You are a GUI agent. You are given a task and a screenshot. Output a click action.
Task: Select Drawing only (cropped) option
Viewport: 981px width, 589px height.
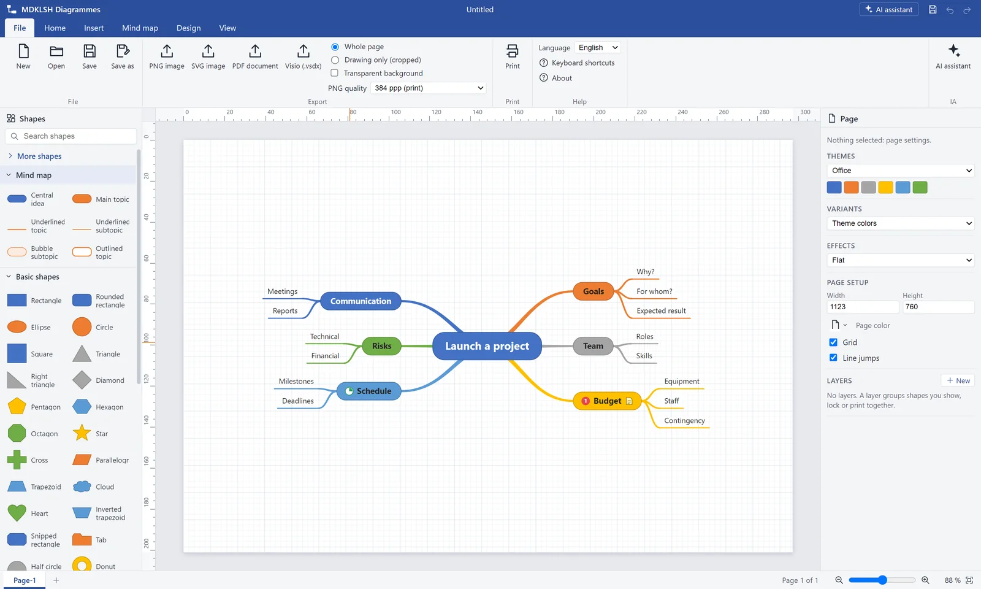click(x=335, y=60)
